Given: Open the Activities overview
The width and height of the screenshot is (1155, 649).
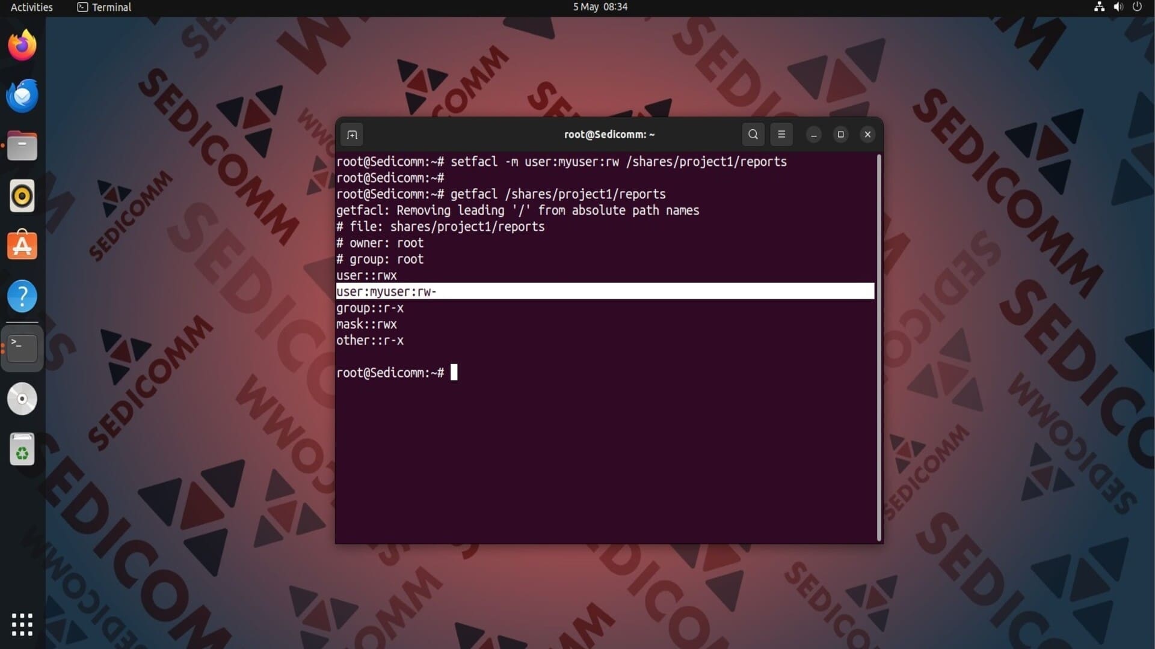Looking at the screenshot, I should tap(31, 7).
